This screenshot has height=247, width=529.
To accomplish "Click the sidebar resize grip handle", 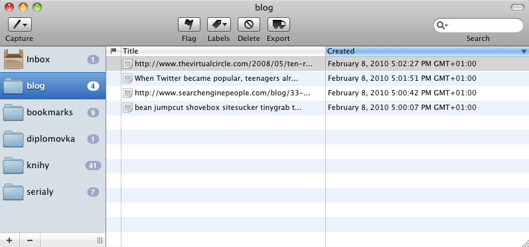I will (100, 240).
